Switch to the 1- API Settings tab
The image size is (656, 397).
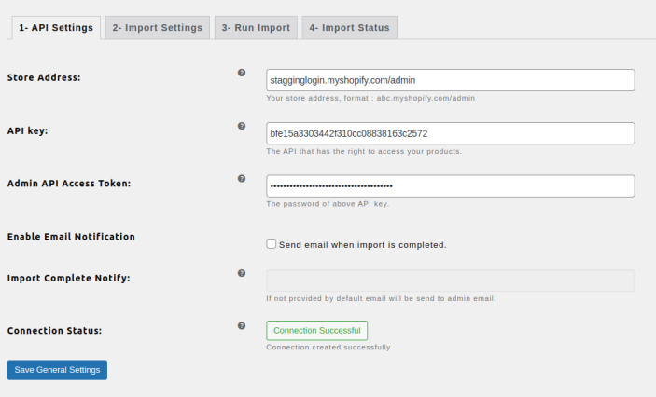point(54,28)
